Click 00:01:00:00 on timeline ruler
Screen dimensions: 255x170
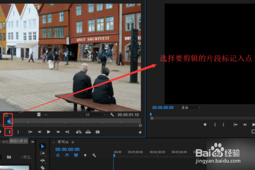coord(135,152)
